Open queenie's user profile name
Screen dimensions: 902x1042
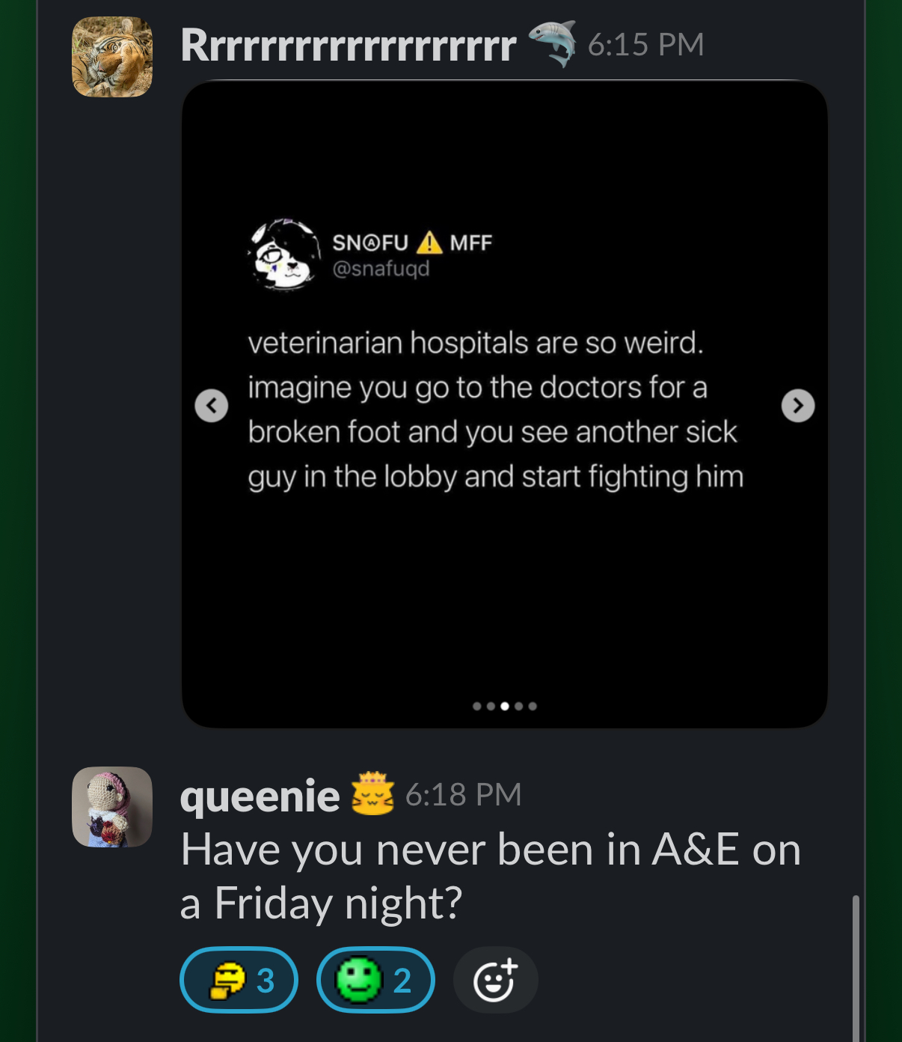point(260,796)
